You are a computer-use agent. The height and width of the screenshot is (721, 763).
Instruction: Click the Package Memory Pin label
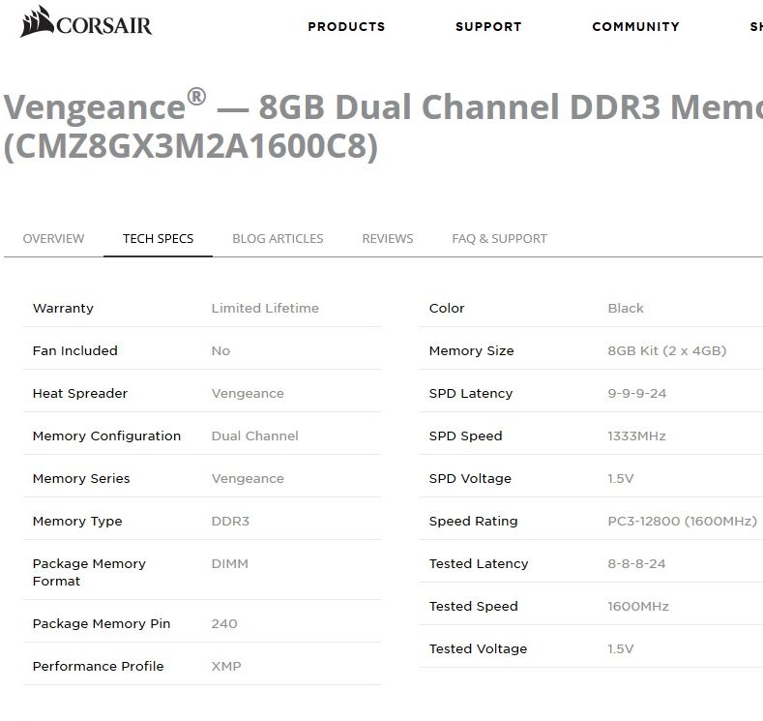click(102, 623)
